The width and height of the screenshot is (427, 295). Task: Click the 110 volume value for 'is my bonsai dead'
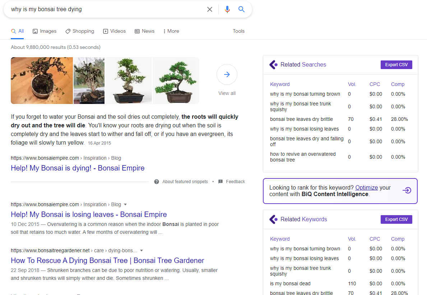coord(352,284)
